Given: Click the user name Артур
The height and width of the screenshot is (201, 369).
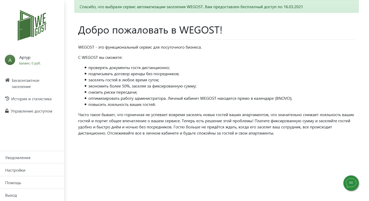Looking at the screenshot, I should (x=25, y=57).
